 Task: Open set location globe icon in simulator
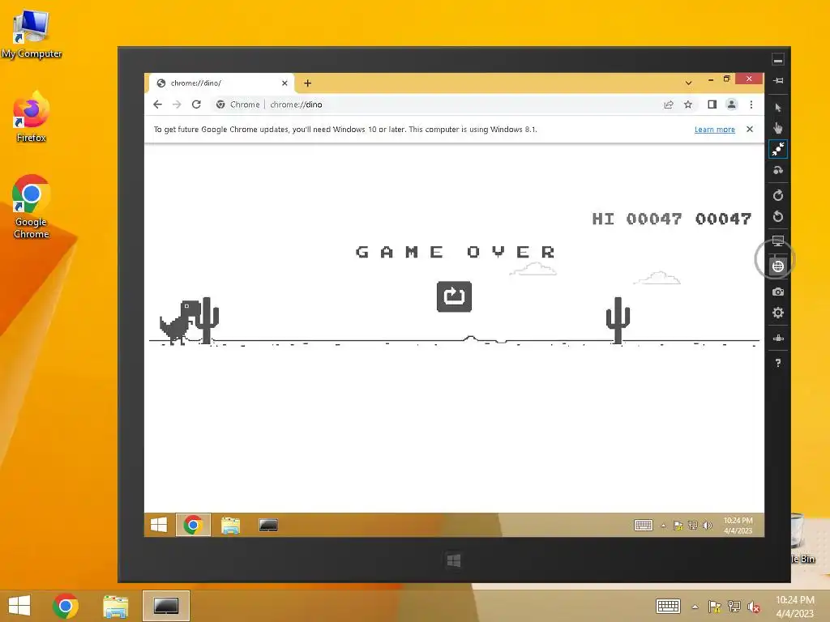click(x=777, y=266)
